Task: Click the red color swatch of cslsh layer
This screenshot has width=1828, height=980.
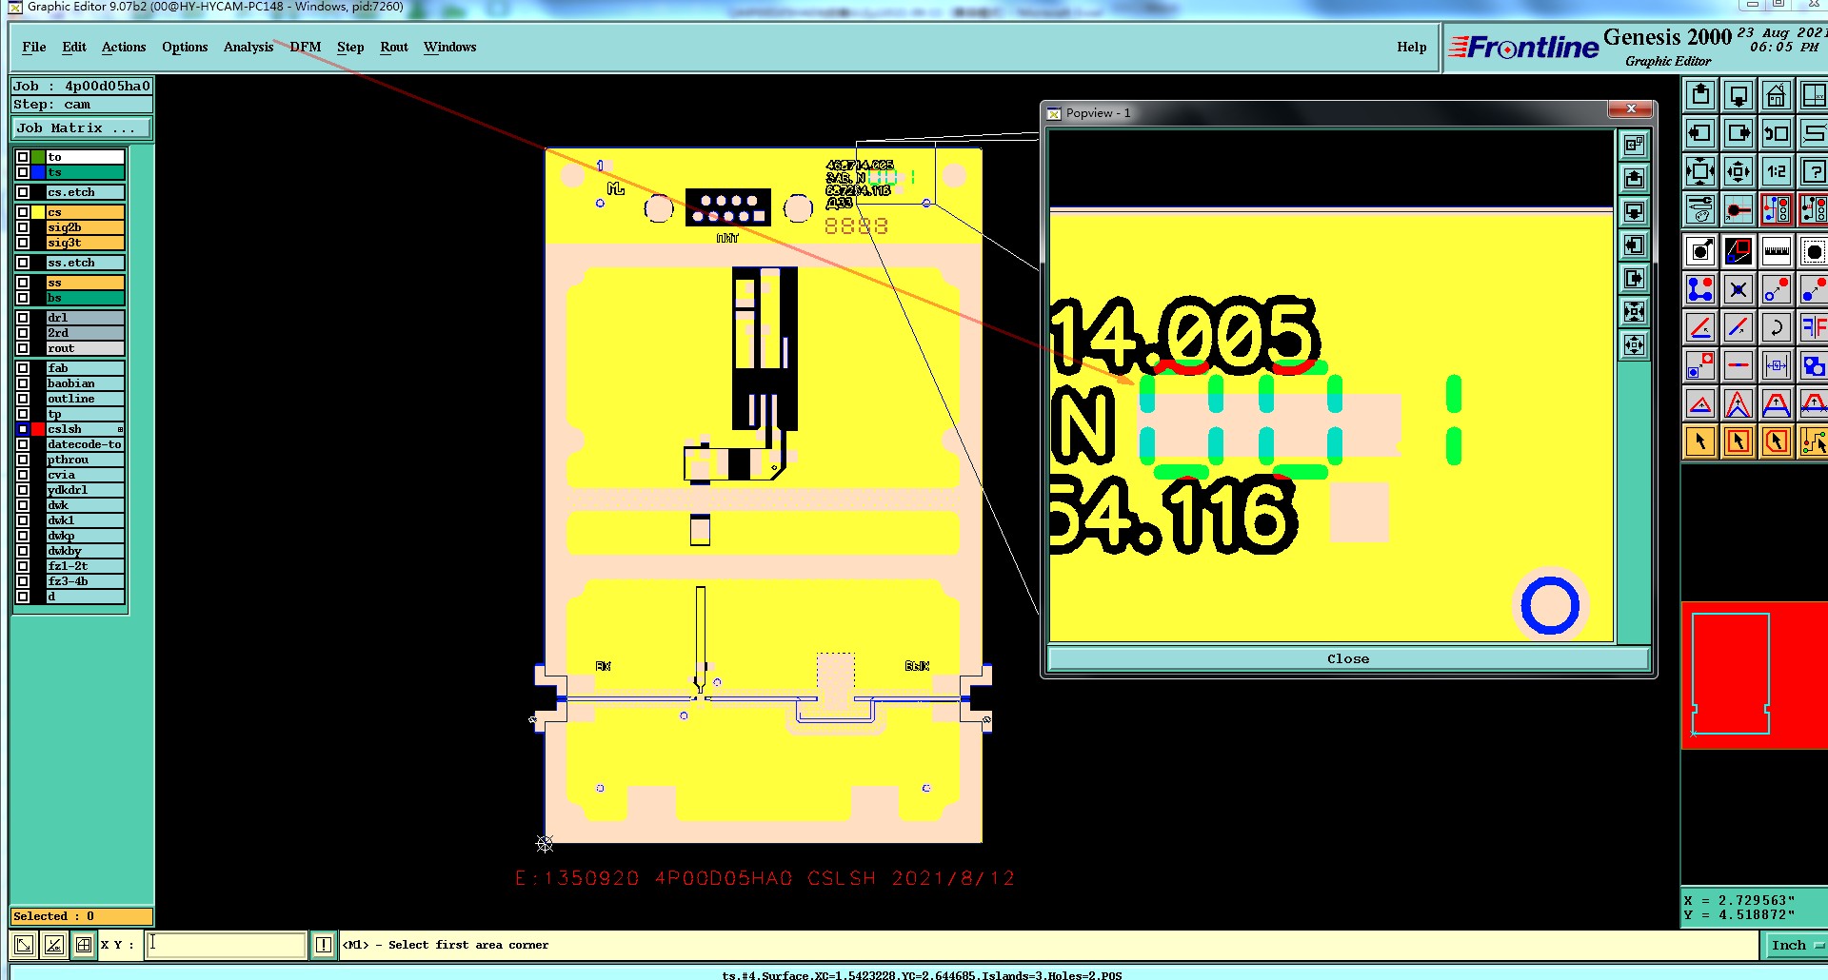Action: coord(38,429)
